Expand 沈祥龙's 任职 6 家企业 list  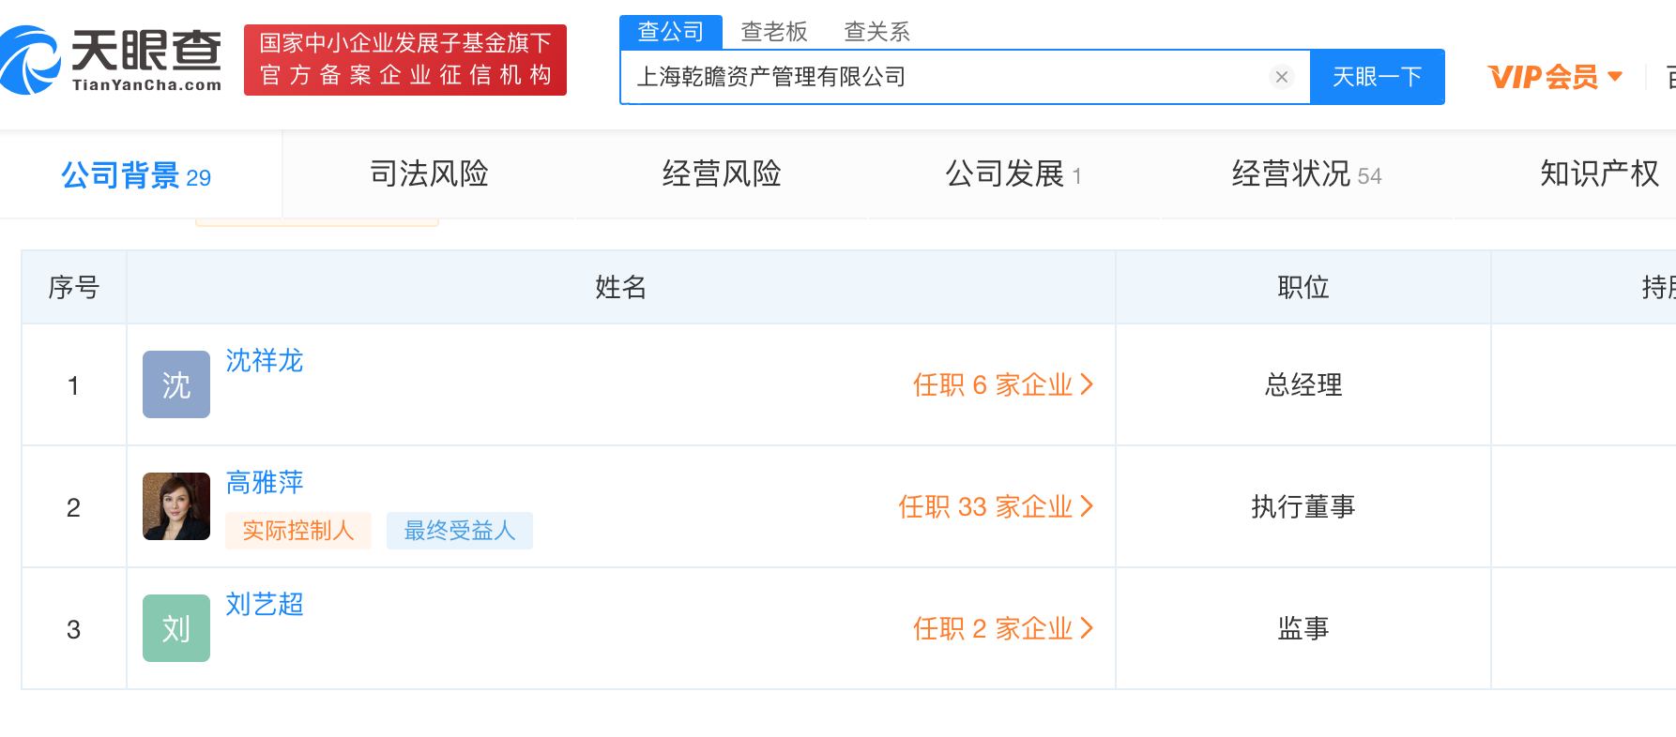1002,384
